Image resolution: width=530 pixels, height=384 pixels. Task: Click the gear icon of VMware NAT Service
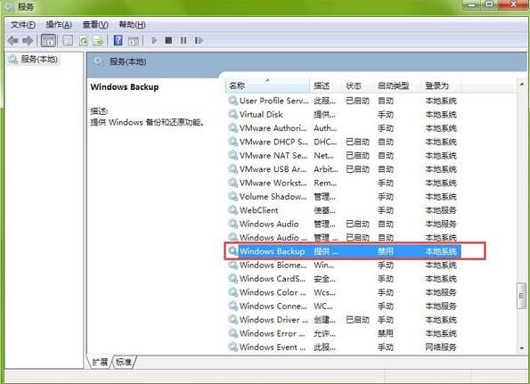click(232, 156)
